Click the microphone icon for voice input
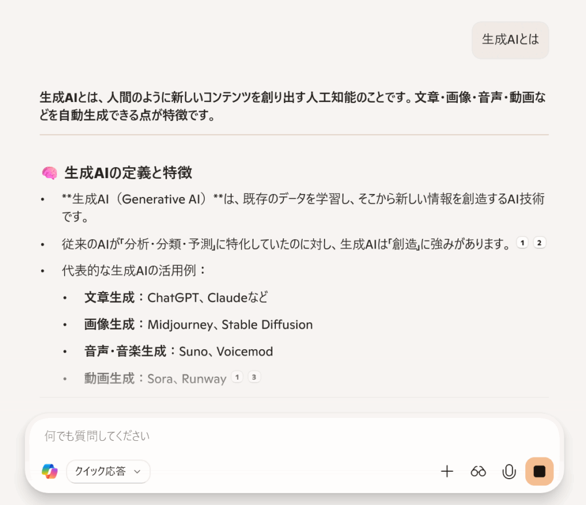Image resolution: width=586 pixels, height=505 pixels. (509, 471)
